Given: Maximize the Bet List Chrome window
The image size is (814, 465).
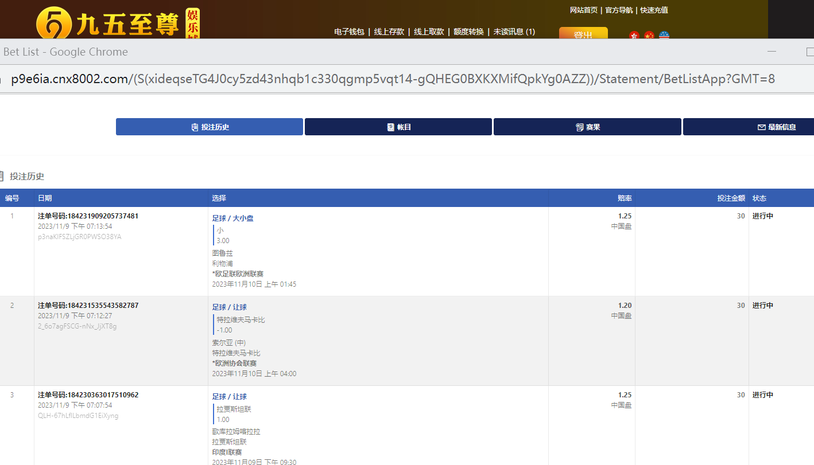Looking at the screenshot, I should [809, 52].
